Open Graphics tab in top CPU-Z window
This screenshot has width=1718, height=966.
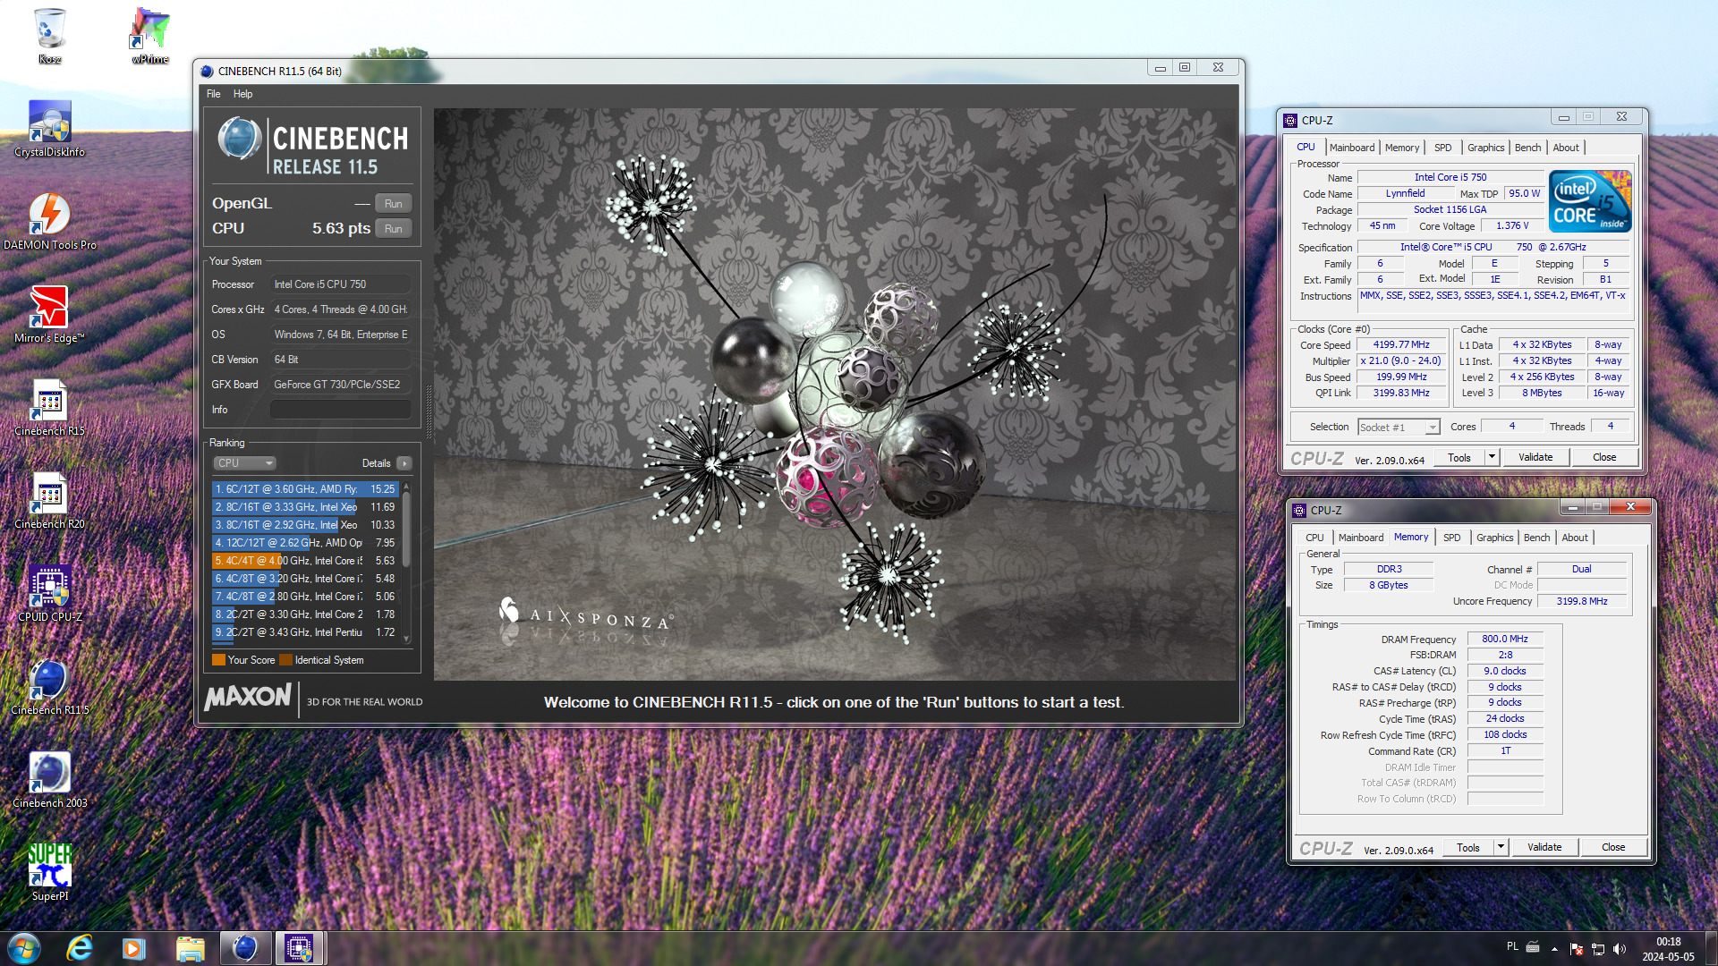[1485, 148]
